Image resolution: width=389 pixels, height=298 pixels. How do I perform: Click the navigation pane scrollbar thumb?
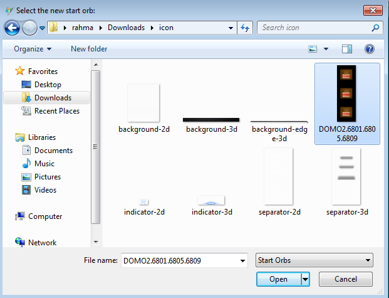pos(96,147)
